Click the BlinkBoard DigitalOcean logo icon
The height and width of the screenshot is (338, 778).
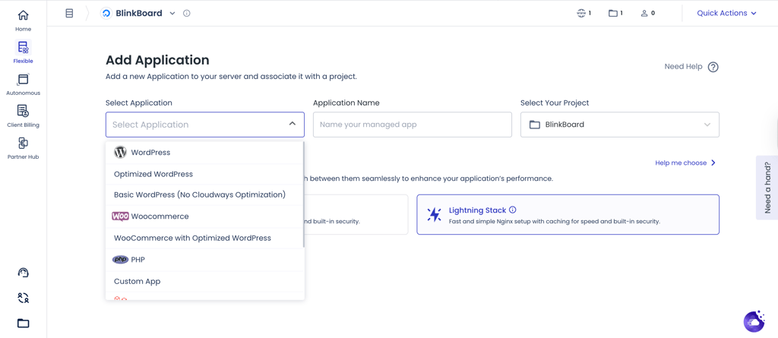point(106,14)
